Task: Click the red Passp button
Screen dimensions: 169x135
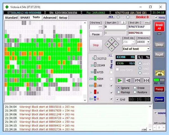Action: pyautogui.click(x=159, y=89)
